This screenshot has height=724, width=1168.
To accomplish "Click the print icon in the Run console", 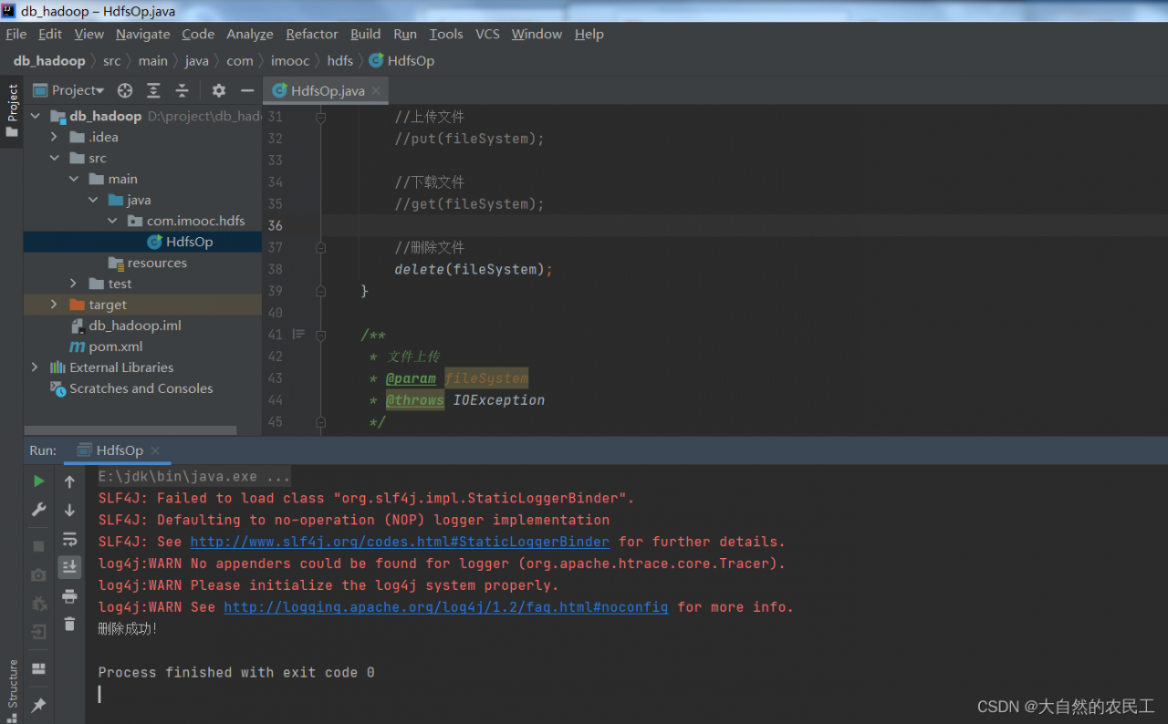I will pos(69,596).
